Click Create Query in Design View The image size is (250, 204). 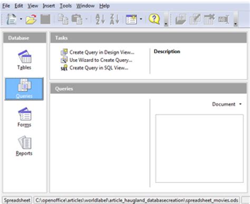[102, 52]
